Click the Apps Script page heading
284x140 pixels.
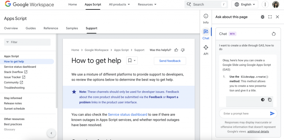pos(16,19)
